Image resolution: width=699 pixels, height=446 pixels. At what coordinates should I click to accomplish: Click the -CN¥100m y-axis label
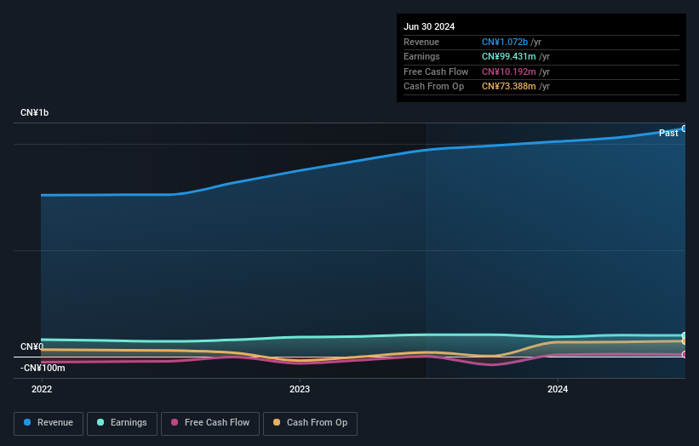click(43, 368)
